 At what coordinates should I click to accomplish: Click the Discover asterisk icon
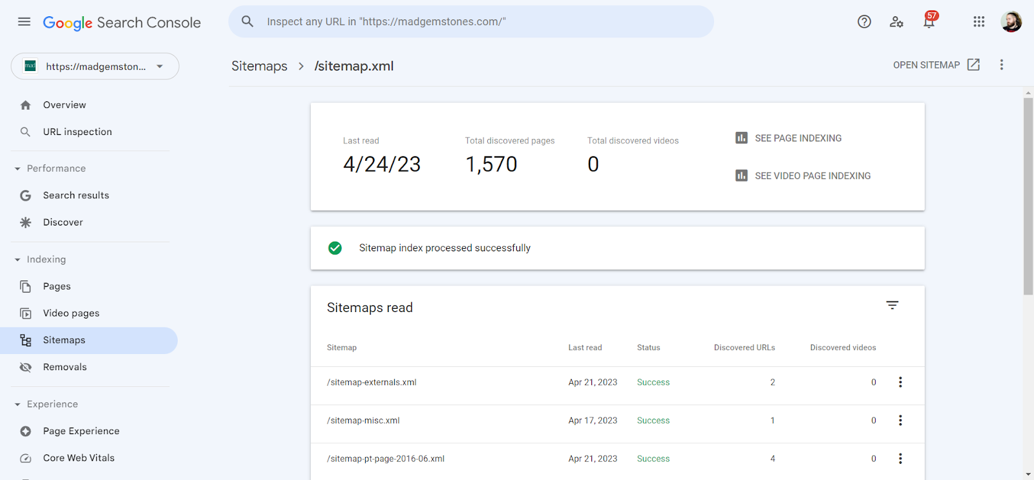click(x=25, y=222)
